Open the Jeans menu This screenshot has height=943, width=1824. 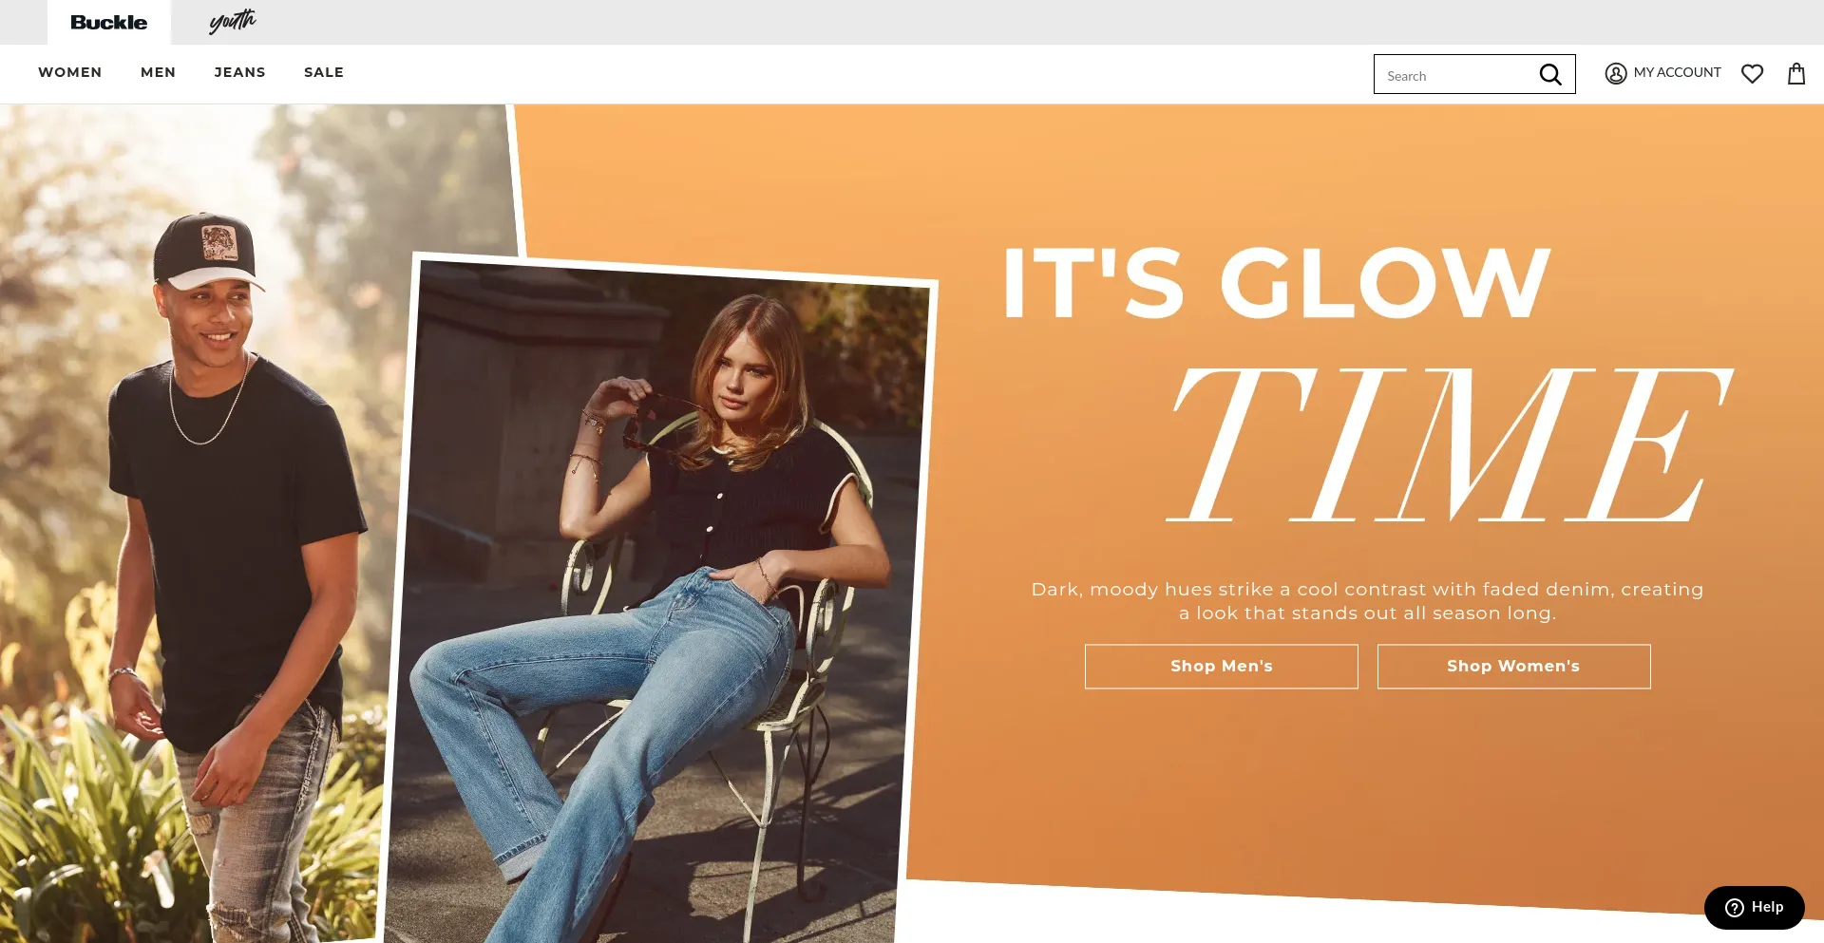[239, 72]
